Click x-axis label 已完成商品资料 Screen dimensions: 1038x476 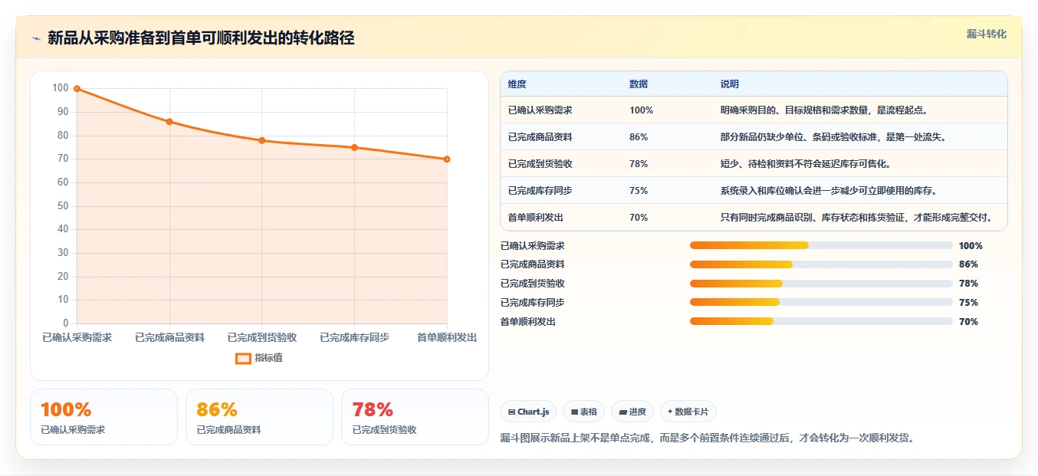coord(169,337)
